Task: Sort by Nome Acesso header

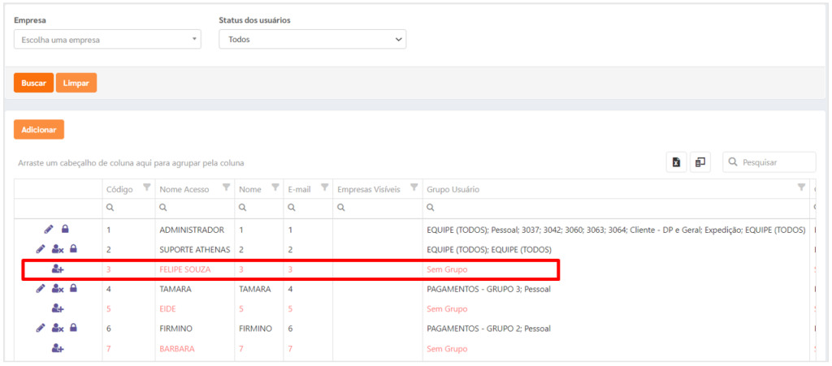Action: (184, 189)
